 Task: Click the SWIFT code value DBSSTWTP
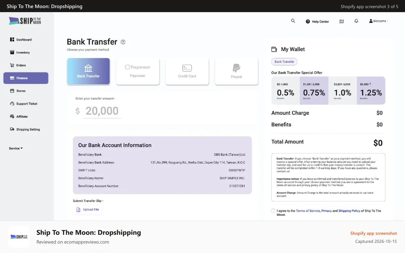coord(237,170)
